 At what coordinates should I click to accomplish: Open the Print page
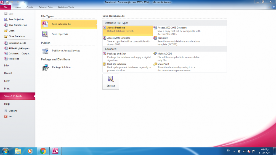pyautogui.click(x=7, y=89)
